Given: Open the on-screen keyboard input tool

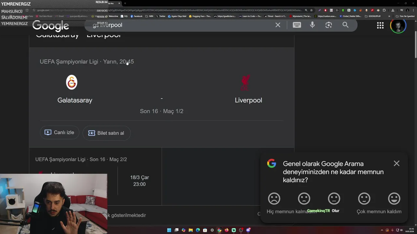Looking at the screenshot, I should (x=297, y=25).
